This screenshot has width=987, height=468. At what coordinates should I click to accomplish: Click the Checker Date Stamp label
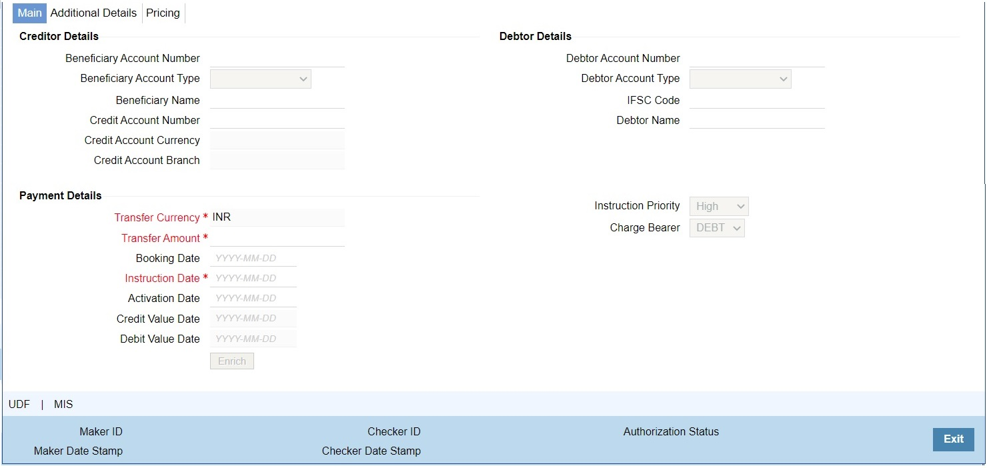[371, 451]
